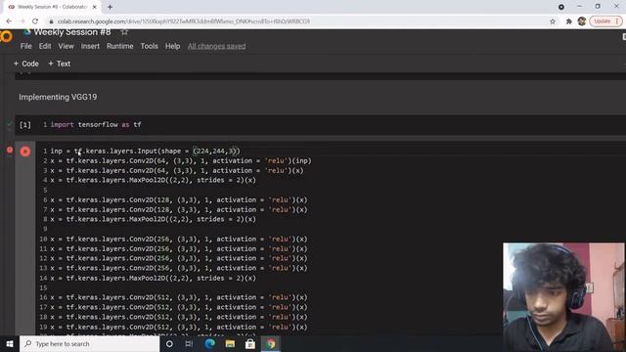The height and width of the screenshot is (352, 626).
Task: Add a new Text cell
Action: [59, 64]
